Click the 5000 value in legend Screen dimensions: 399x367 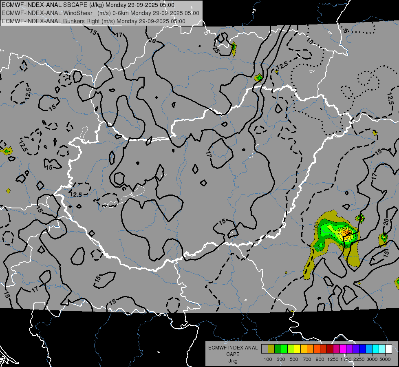[385, 359]
